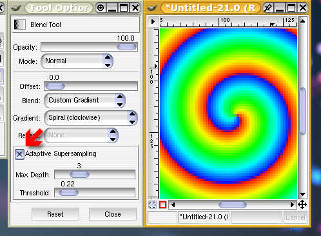Image resolution: width=321 pixels, height=236 pixels.
Task: Click the Blend Tool gradient icon
Action: (x=19, y=25)
